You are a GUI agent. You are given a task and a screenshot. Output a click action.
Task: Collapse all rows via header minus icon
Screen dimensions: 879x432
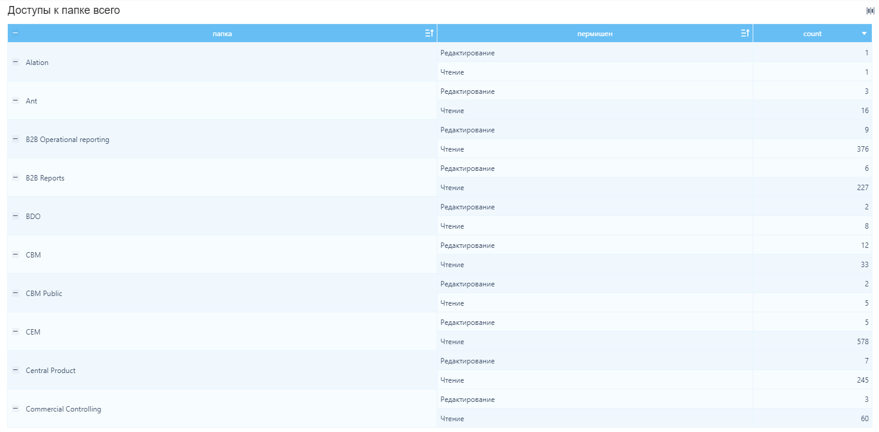pos(15,34)
